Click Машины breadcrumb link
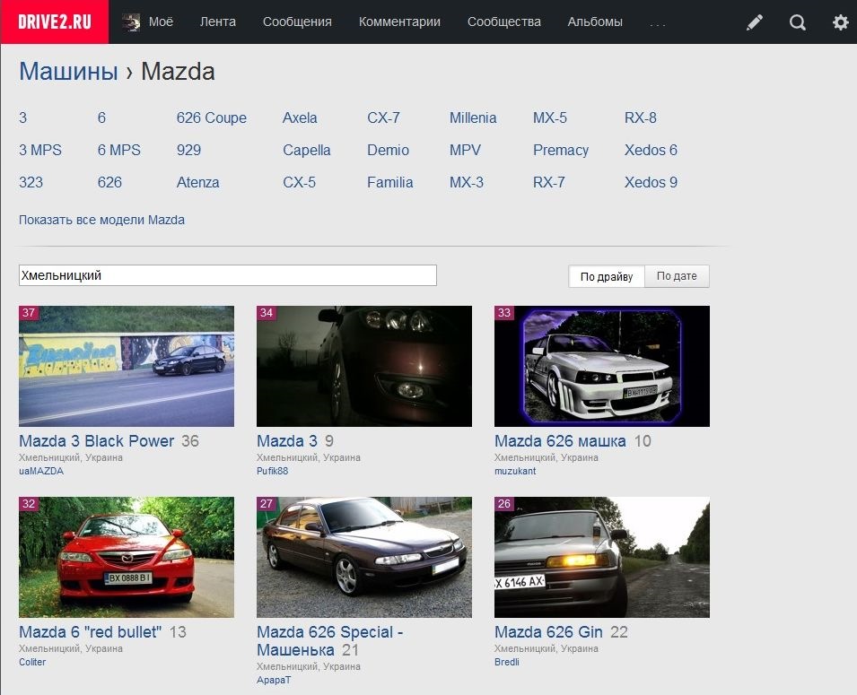The image size is (857, 695). [x=68, y=72]
